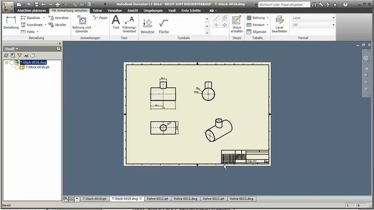
Task: Open the Vault panel dropdown arrow
Action: (x=17, y=49)
